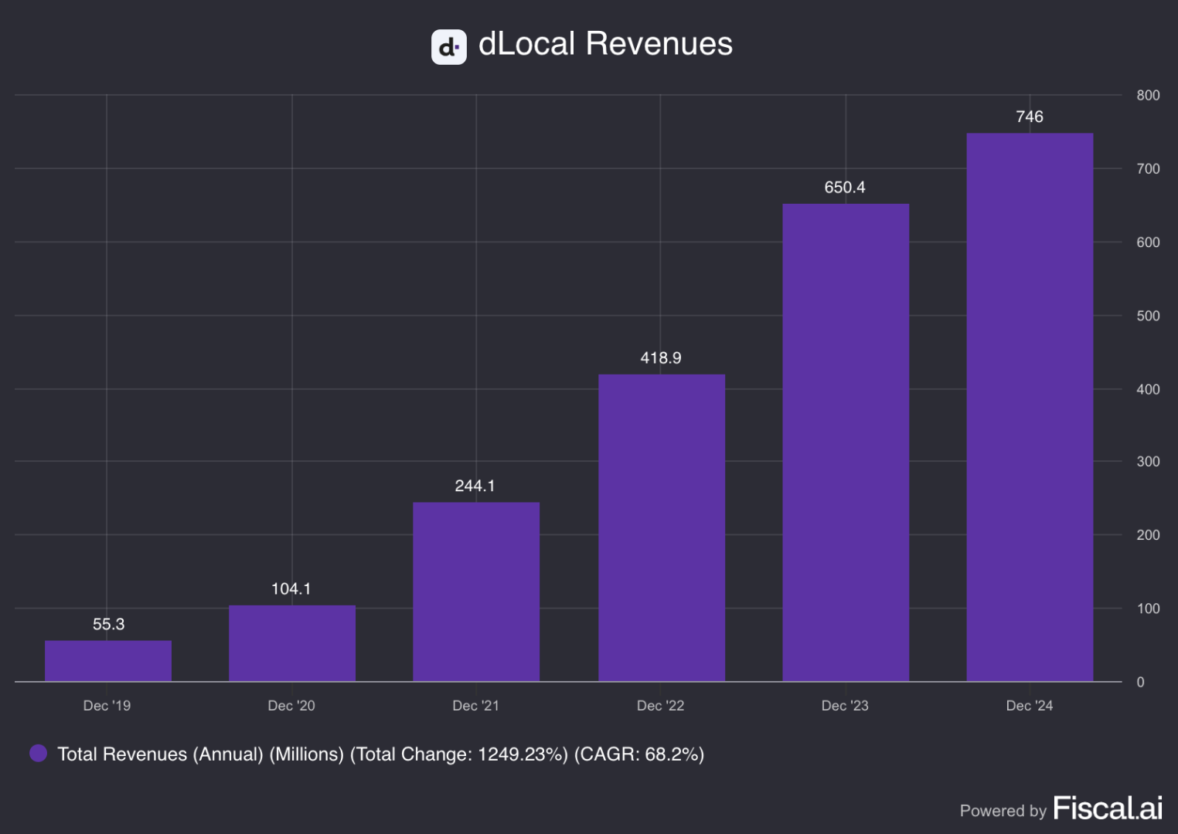Screen dimensions: 1178x834
Task: Click the 100 y-axis tick label
Action: click(x=1148, y=609)
